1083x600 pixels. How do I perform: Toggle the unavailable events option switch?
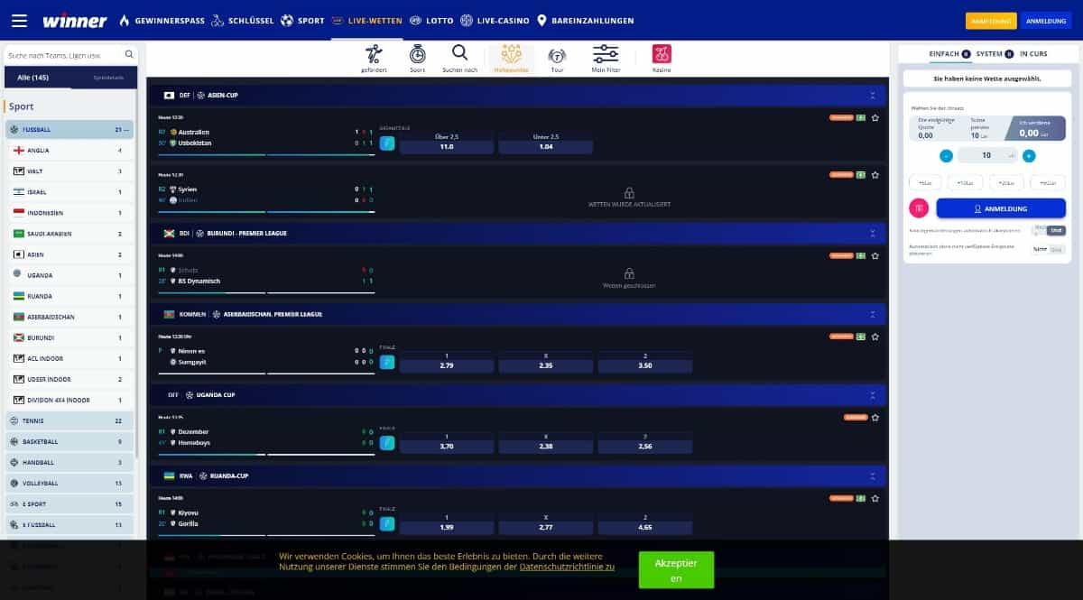[1047, 249]
